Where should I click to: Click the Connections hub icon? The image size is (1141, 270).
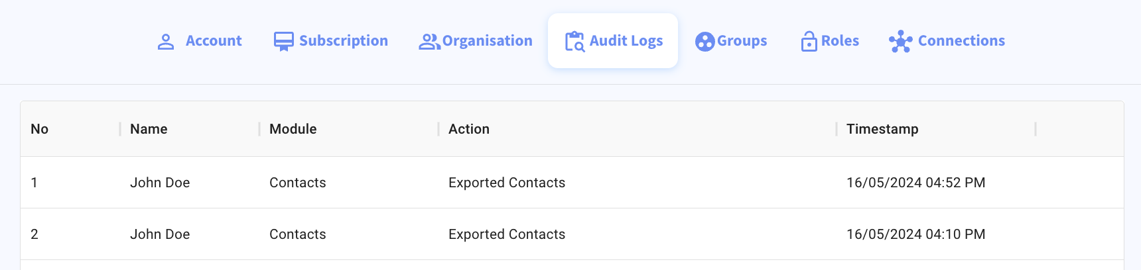901,42
